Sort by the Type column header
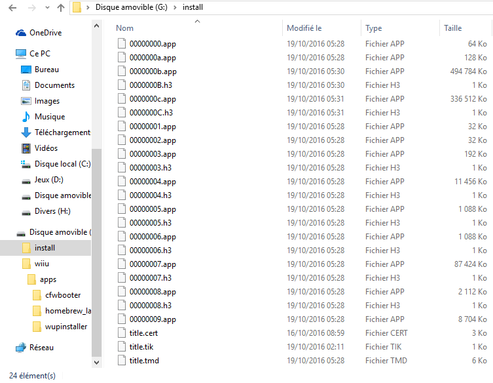 coord(374,28)
